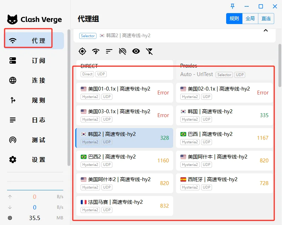Switch to 全局 global mode
Viewport: 282px width, 225px height.
pos(250,19)
